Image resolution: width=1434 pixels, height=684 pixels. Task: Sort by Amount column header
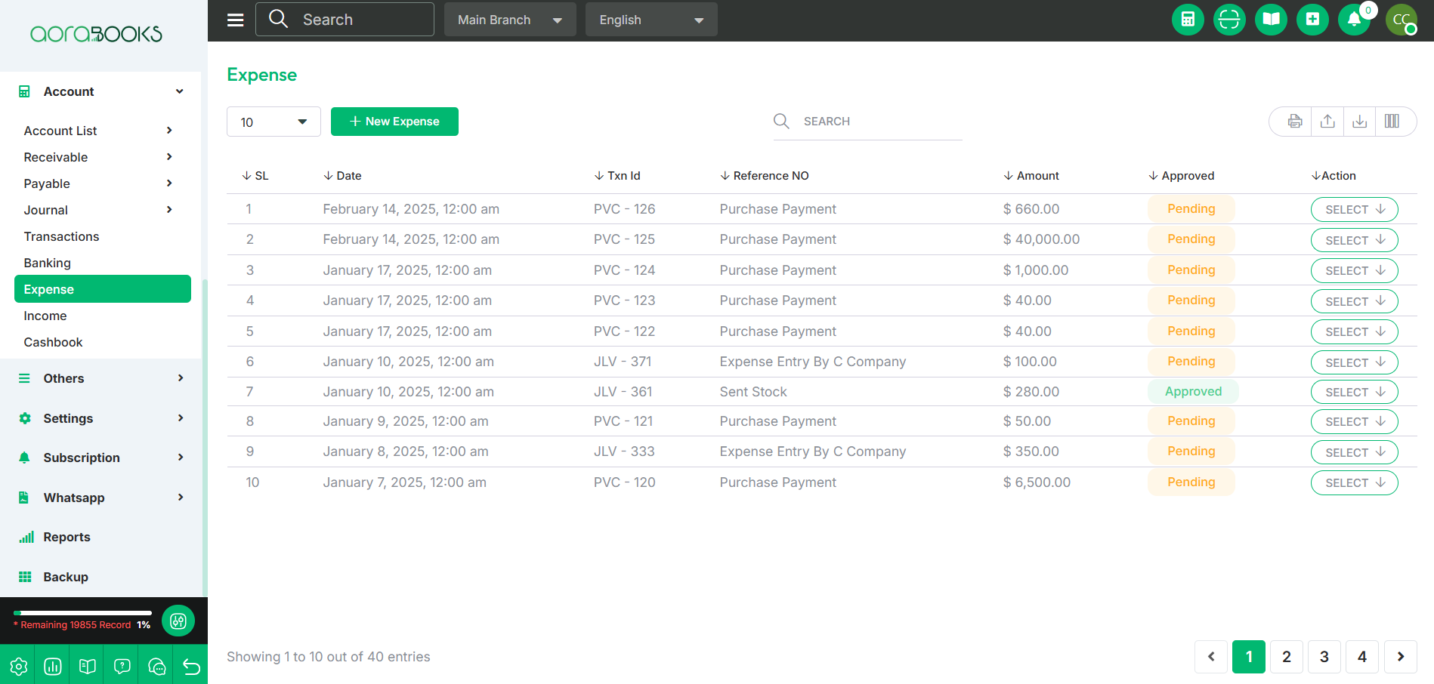pos(1031,176)
